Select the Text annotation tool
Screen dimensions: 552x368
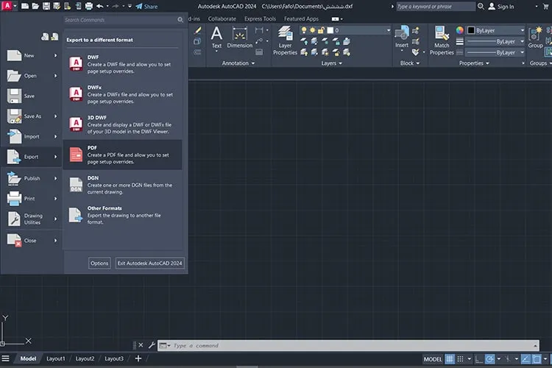pos(216,38)
